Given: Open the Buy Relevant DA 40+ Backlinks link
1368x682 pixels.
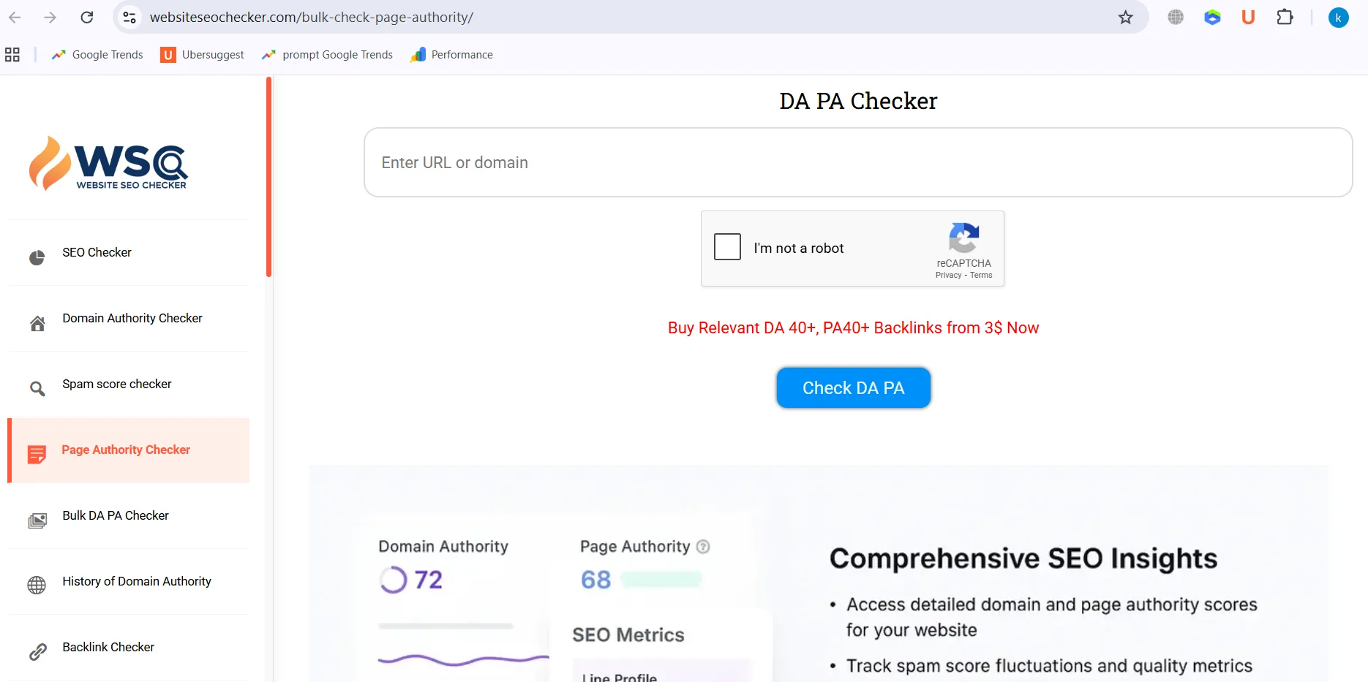Looking at the screenshot, I should pyautogui.click(x=853, y=328).
